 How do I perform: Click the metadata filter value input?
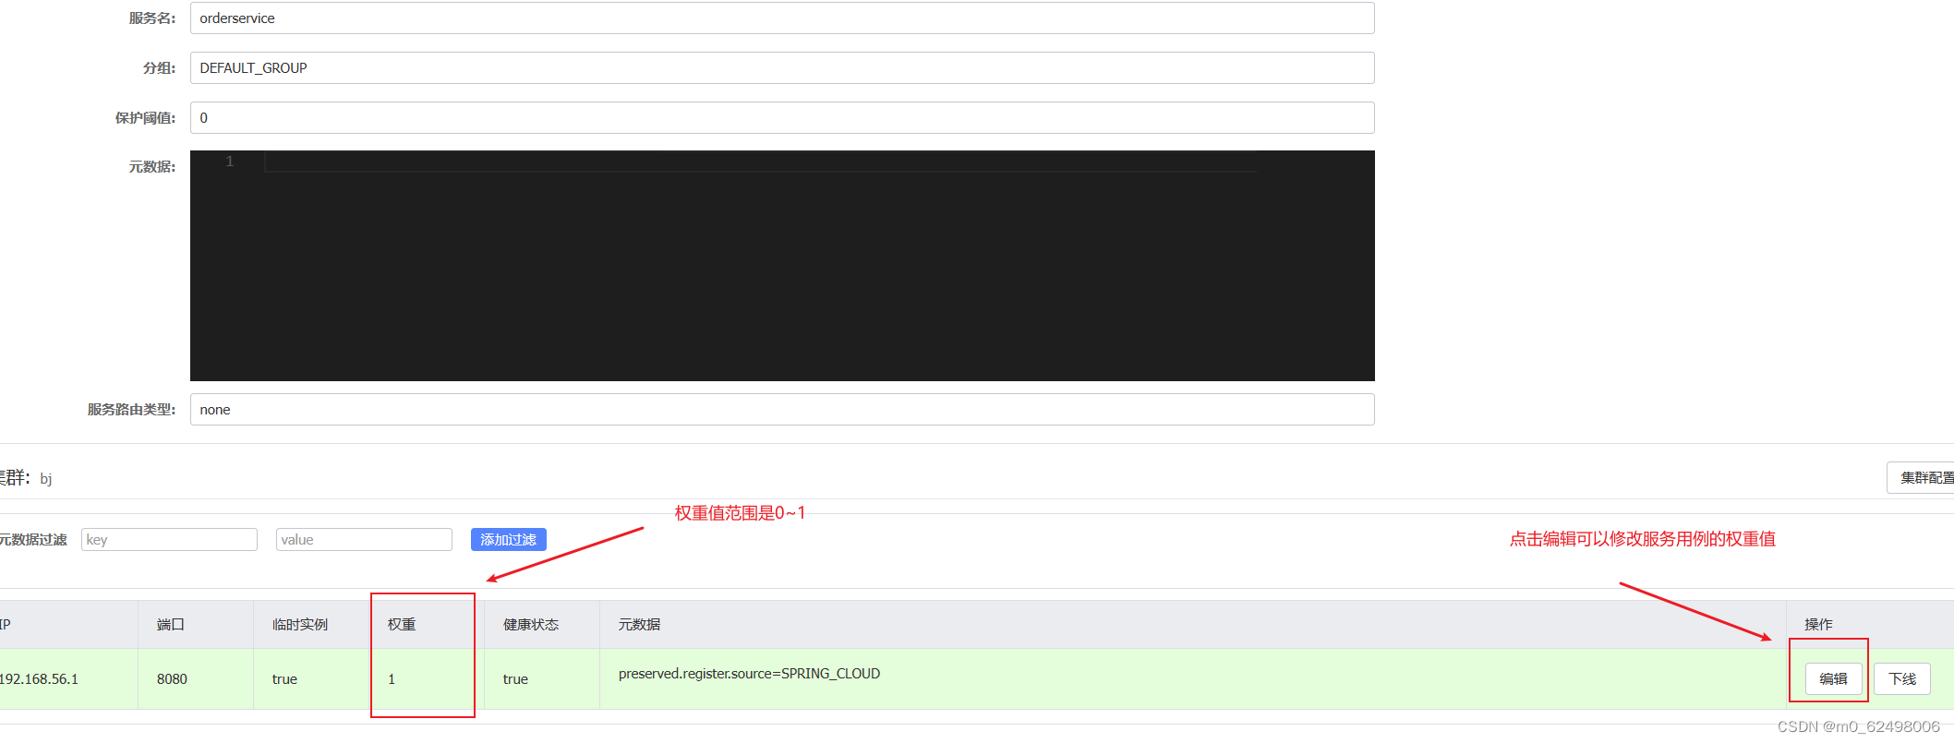[x=364, y=540]
